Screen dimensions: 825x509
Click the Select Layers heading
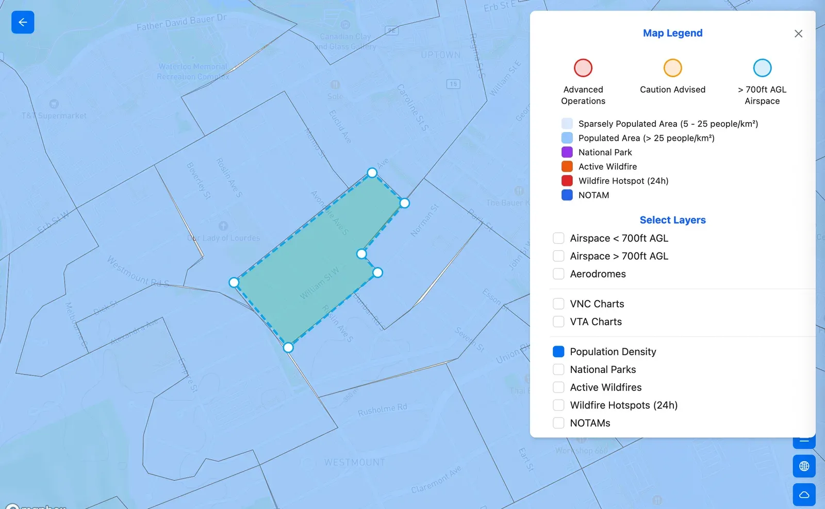click(x=672, y=220)
